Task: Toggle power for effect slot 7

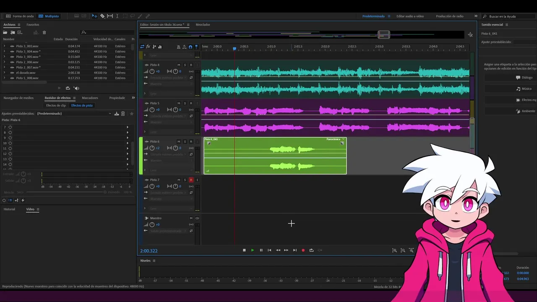Action: (10, 127)
